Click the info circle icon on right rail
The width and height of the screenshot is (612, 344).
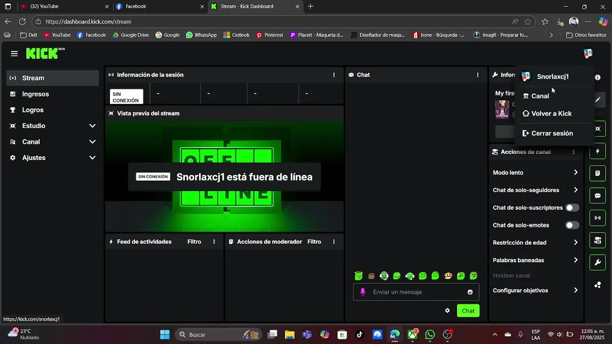point(598,77)
